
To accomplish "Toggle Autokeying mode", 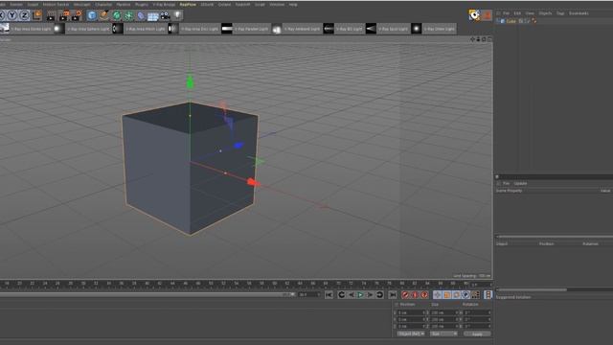I will (x=415, y=295).
